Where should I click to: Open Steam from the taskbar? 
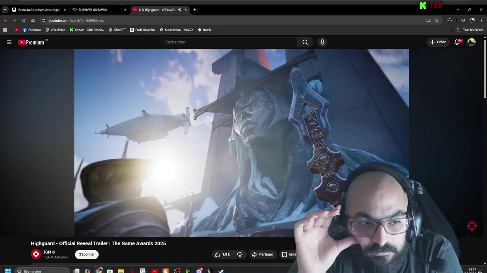click(x=221, y=271)
